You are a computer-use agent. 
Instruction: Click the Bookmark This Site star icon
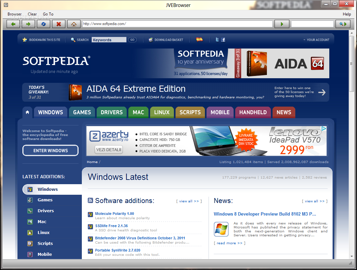(25, 40)
